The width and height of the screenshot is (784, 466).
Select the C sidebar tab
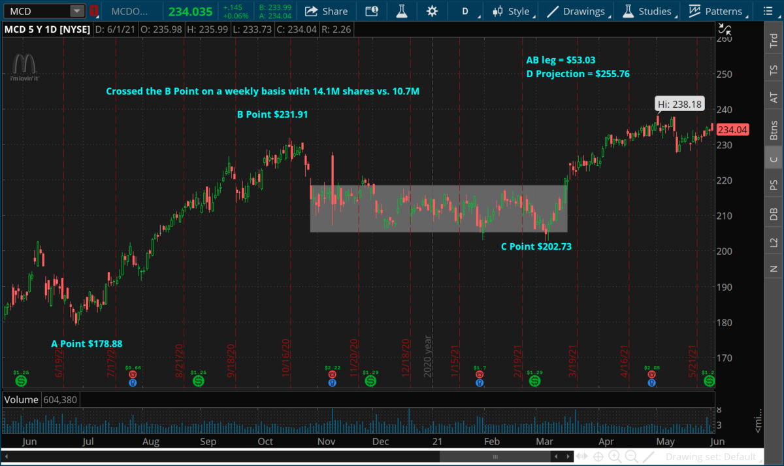coord(774,159)
